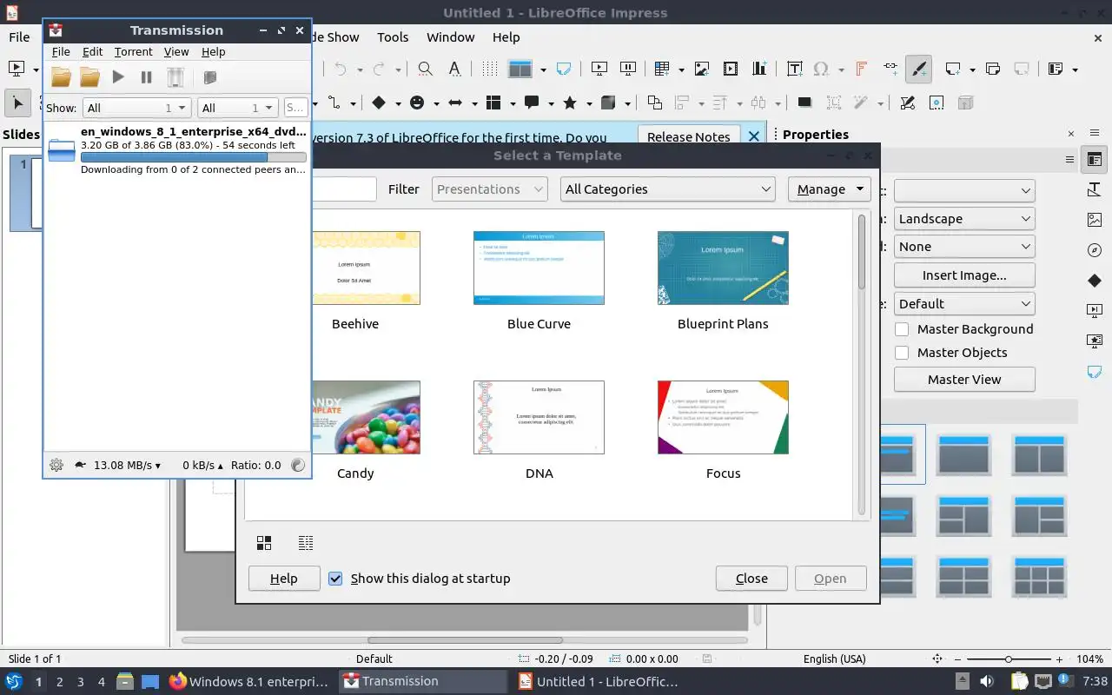This screenshot has height=695, width=1112.
Task: Open sidebar Gallery image icon
Action: [x=1095, y=220]
